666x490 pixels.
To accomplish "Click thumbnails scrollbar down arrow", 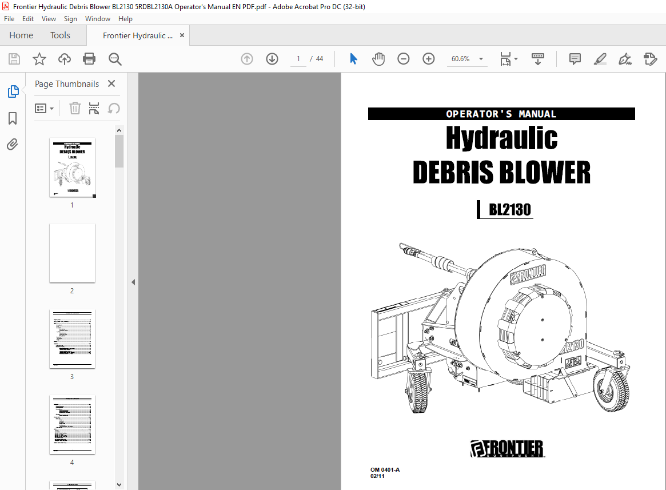I will (119, 484).
